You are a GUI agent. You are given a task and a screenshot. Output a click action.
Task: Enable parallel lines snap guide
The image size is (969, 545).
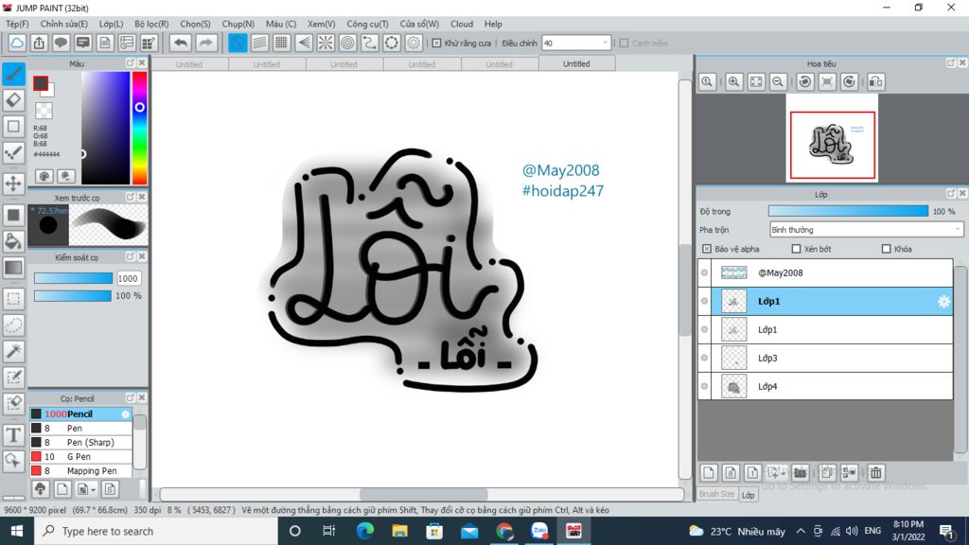point(259,43)
